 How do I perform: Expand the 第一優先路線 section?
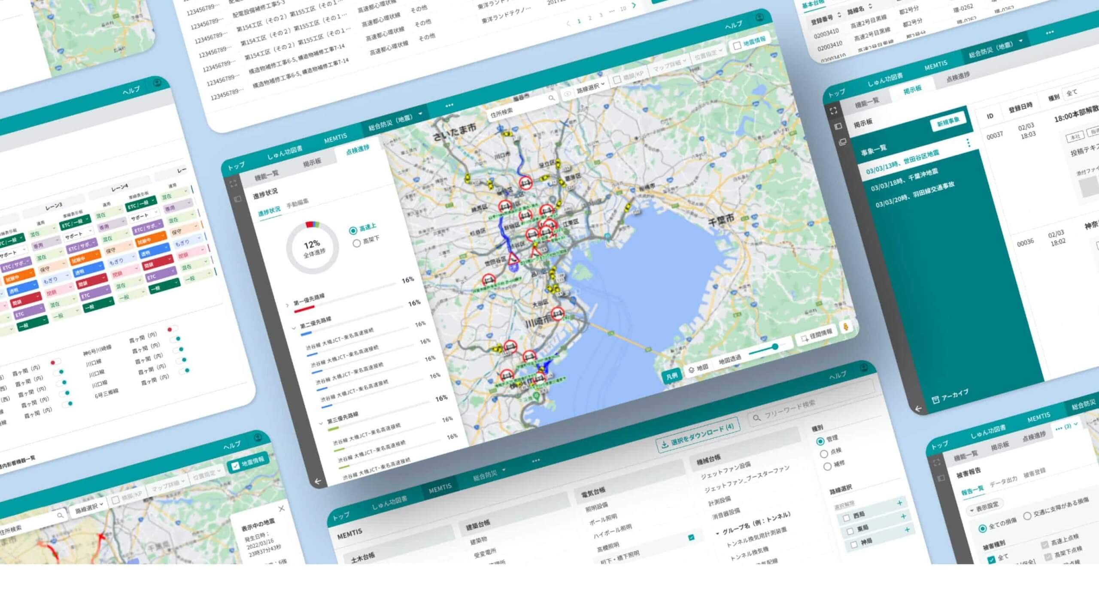click(288, 305)
